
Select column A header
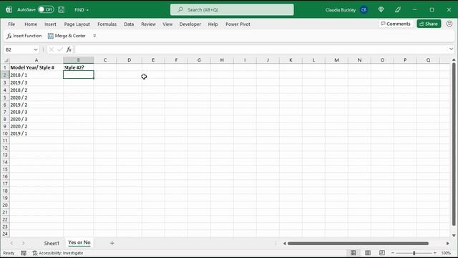[36, 60]
